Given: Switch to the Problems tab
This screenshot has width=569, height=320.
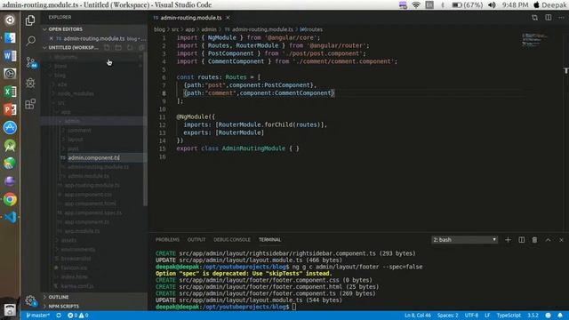Looking at the screenshot, I should coord(167,240).
